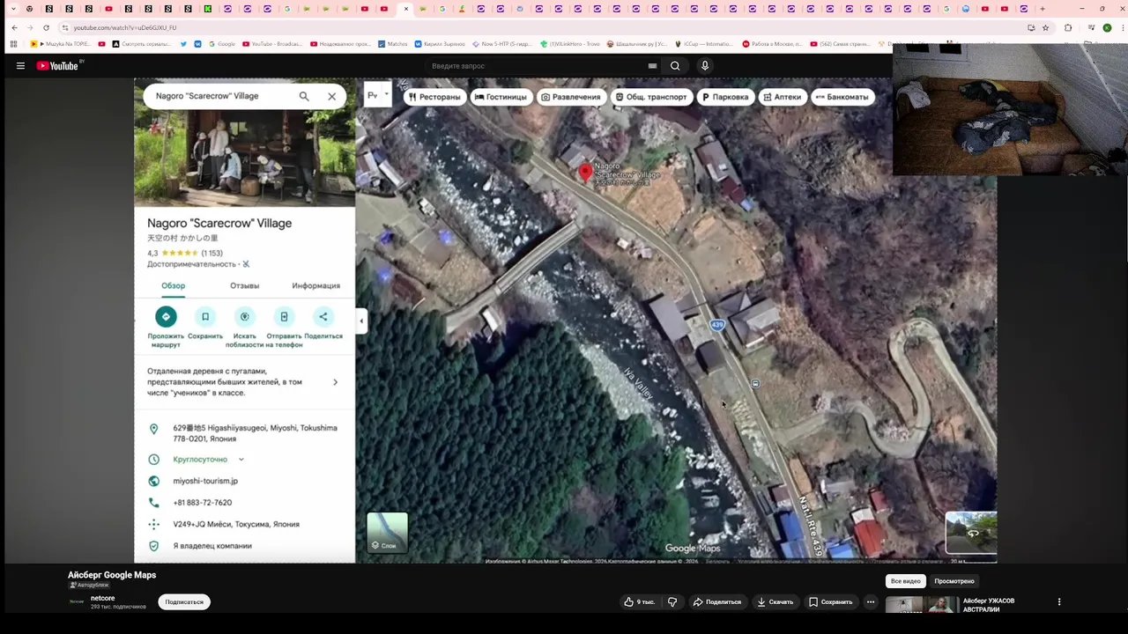The height and width of the screenshot is (634, 1128).
Task: Expand the Круглосуточно hours dropdown
Action: (x=241, y=460)
